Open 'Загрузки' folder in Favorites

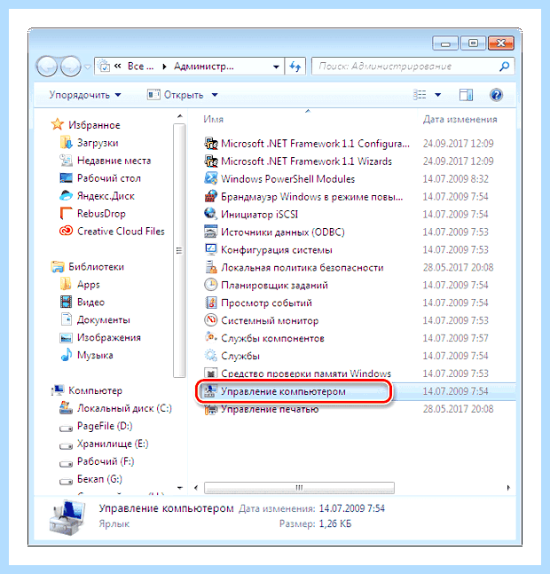[x=89, y=143]
